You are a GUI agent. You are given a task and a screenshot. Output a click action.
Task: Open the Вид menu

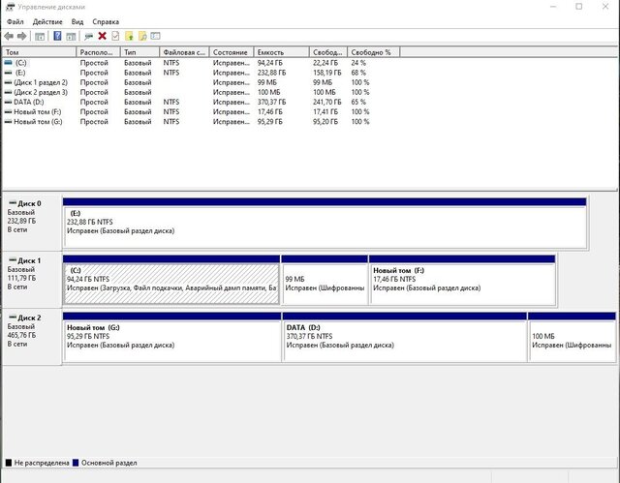tap(77, 21)
